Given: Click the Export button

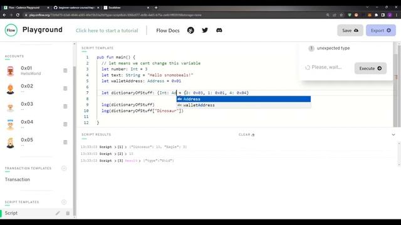Looking at the screenshot, I should click(380, 31).
